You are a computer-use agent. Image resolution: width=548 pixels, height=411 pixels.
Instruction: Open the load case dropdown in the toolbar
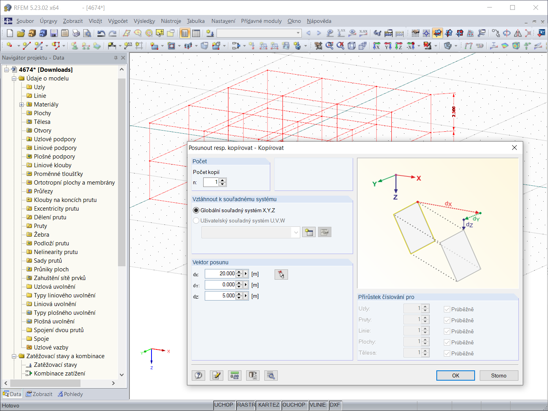point(298,34)
